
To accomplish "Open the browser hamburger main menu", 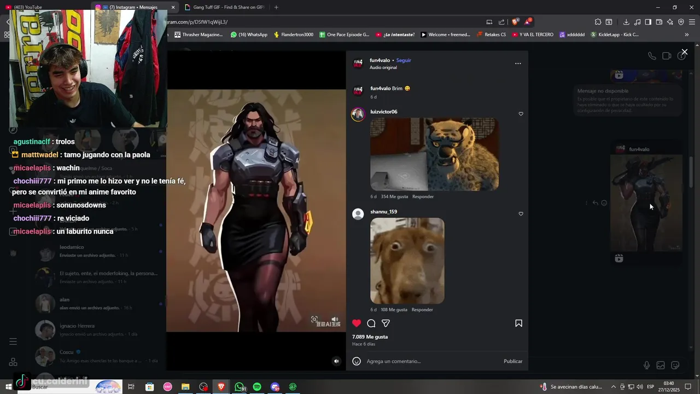I will click(692, 22).
